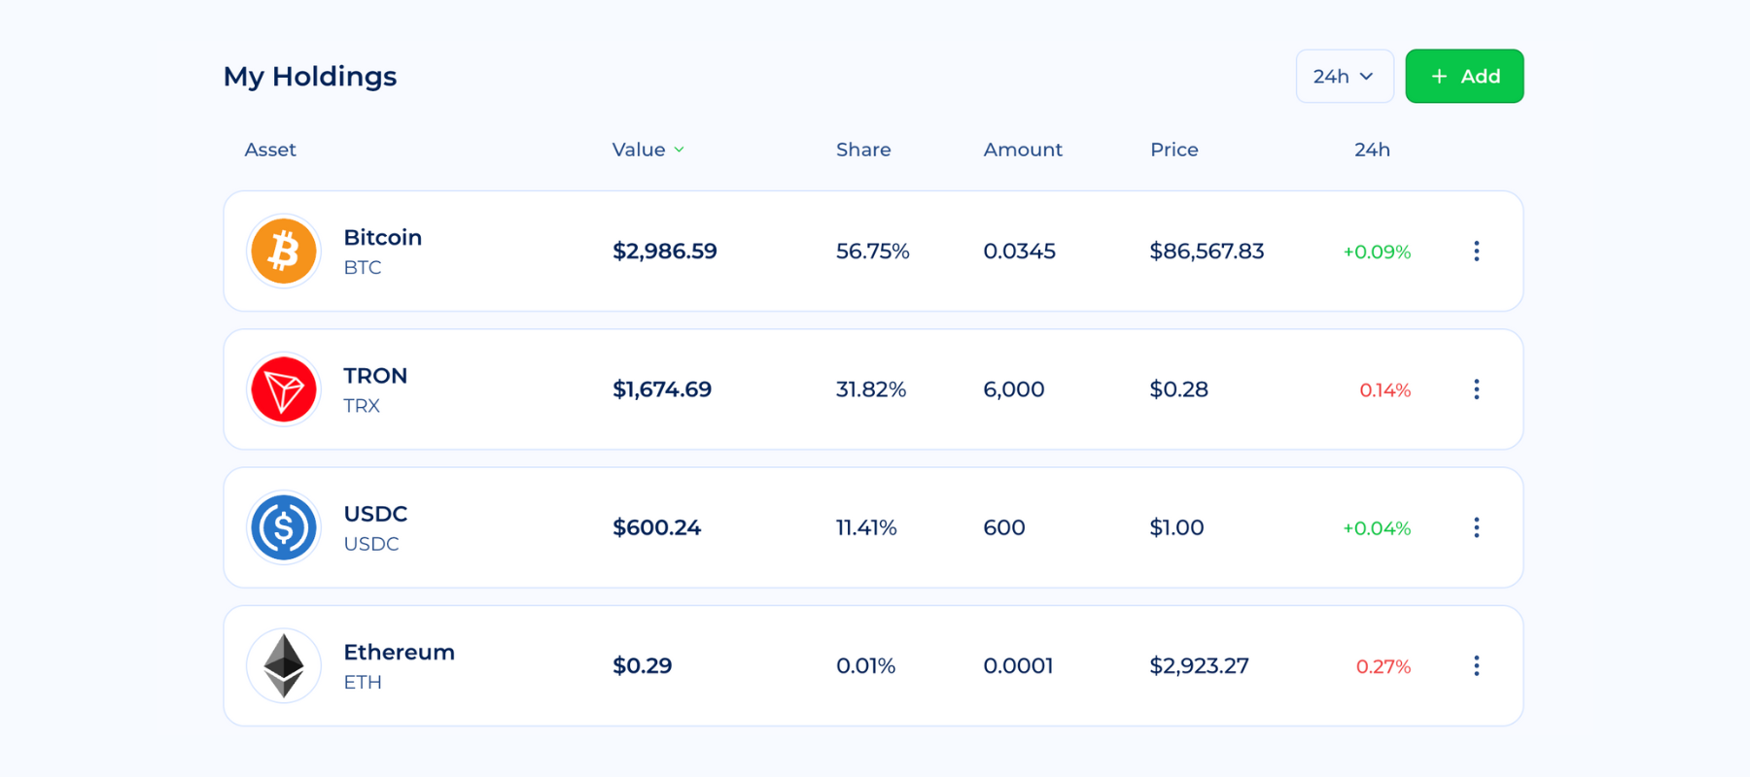This screenshot has height=777, width=1750.
Task: Open the TRON row three-dot menu
Action: (1476, 389)
